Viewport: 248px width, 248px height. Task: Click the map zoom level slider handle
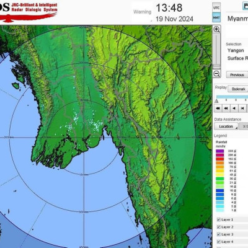point(216,66)
